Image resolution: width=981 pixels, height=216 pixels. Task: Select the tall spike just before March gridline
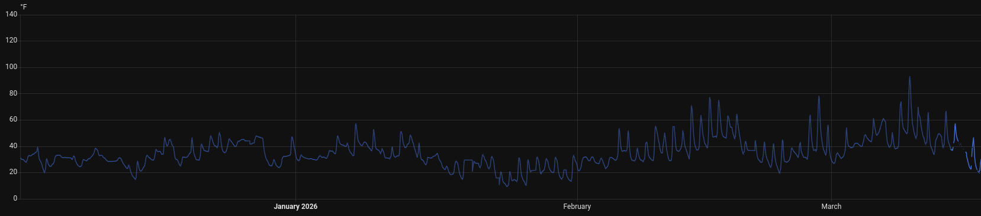tap(819, 97)
